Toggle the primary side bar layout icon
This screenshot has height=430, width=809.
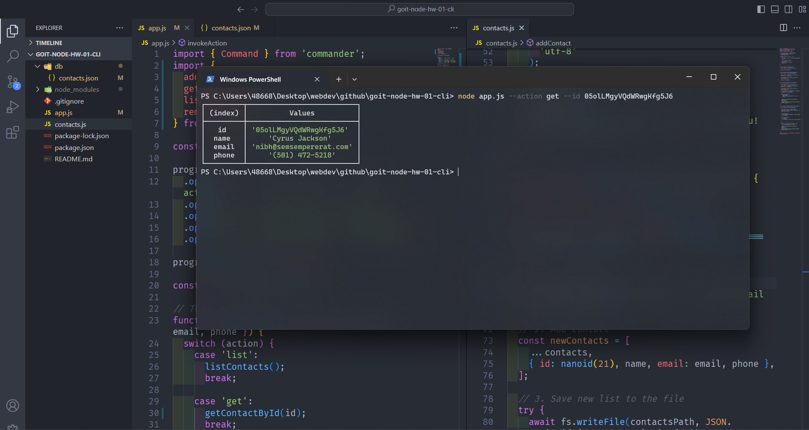click(761, 9)
